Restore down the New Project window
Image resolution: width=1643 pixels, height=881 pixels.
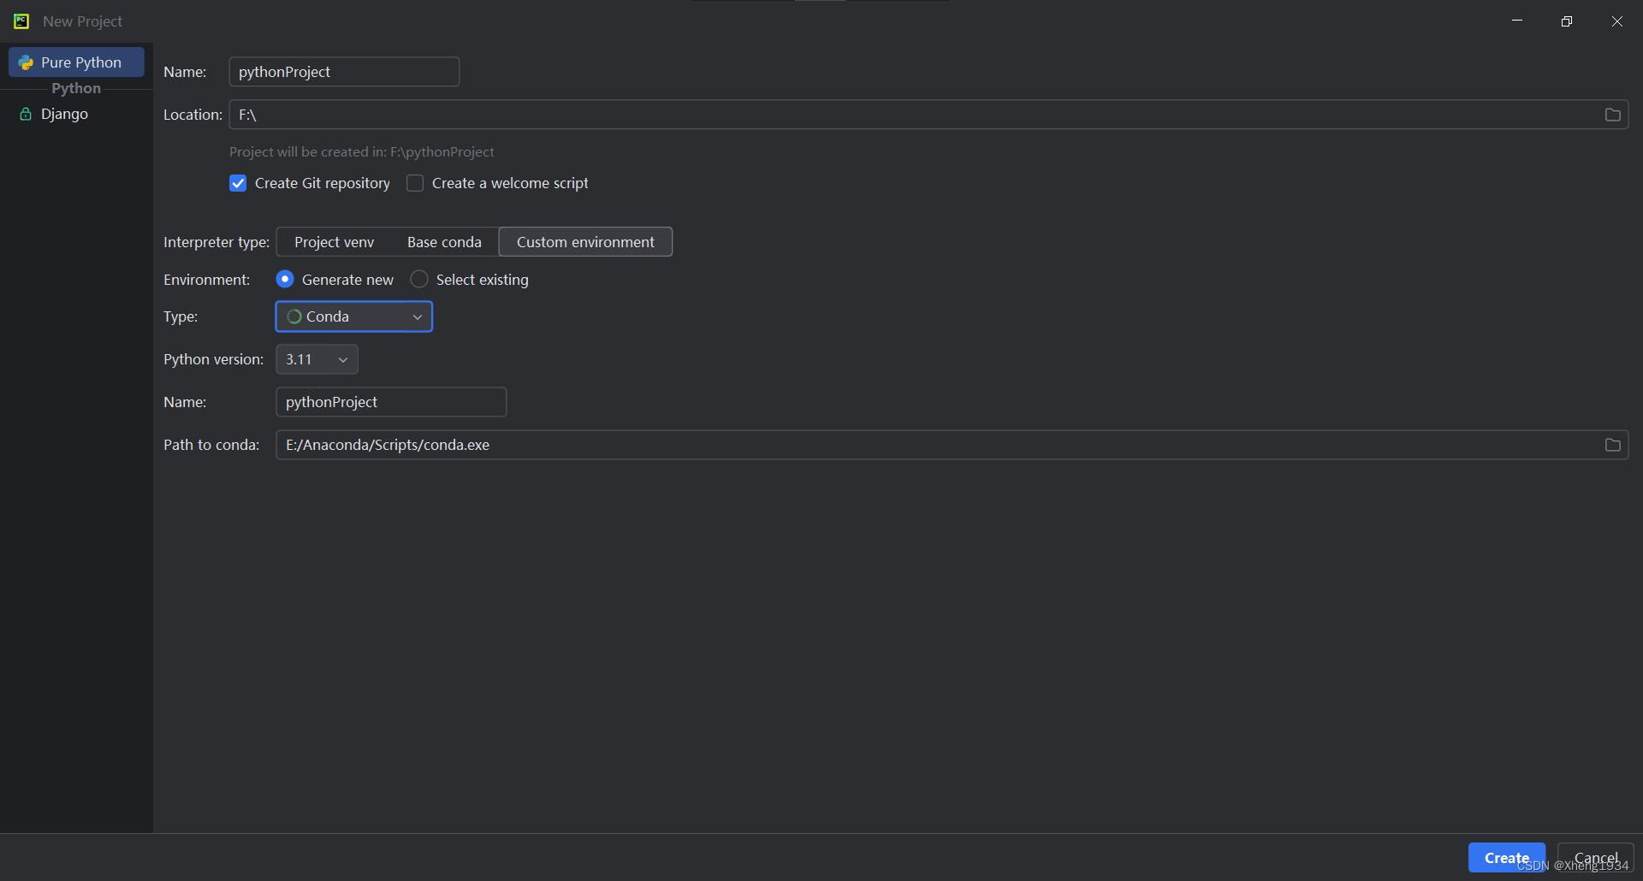[1567, 21]
